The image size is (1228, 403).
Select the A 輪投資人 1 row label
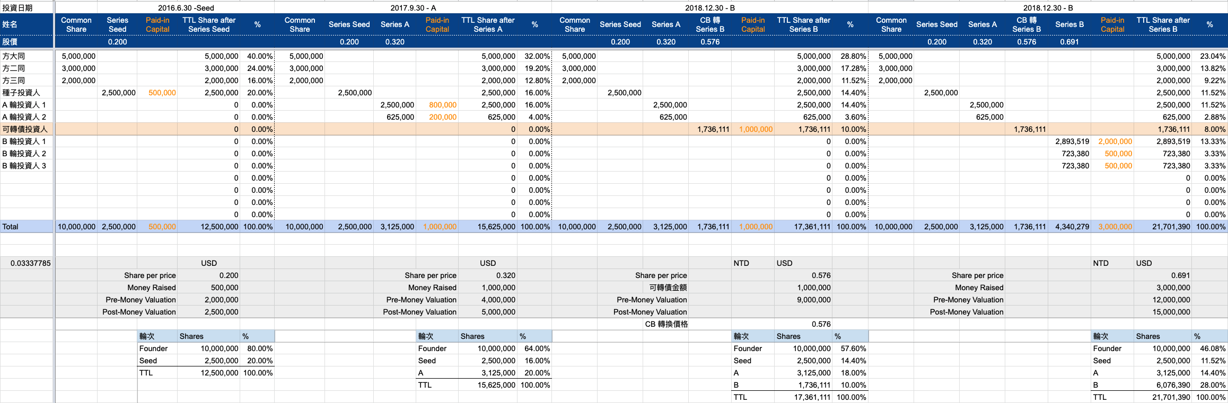click(x=27, y=105)
